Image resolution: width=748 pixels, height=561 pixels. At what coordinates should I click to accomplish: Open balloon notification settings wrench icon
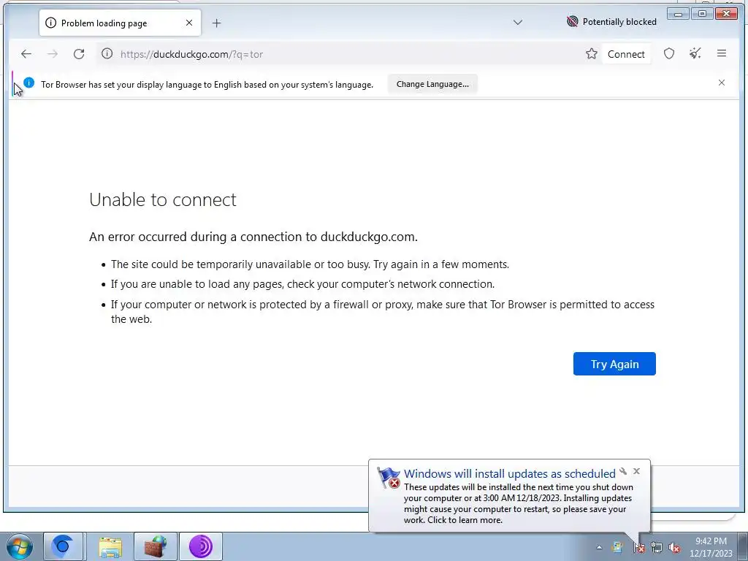point(623,471)
